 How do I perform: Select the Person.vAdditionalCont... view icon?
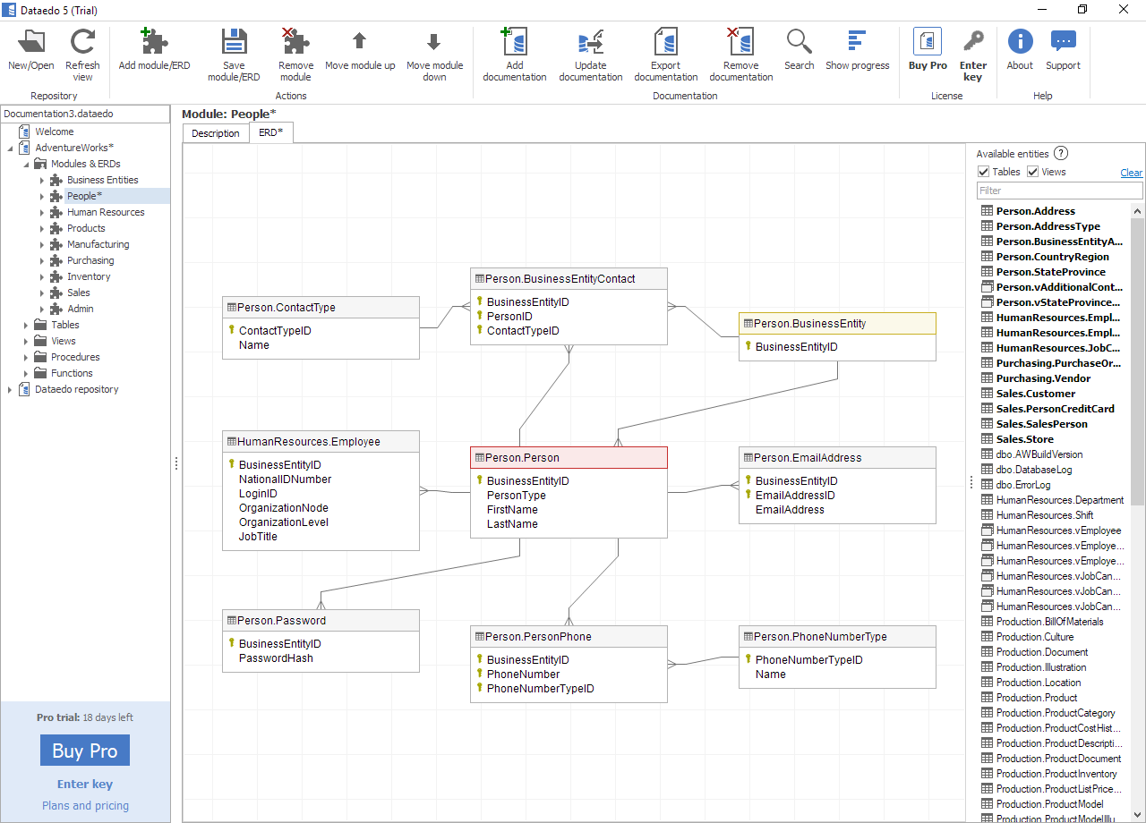[x=988, y=287]
